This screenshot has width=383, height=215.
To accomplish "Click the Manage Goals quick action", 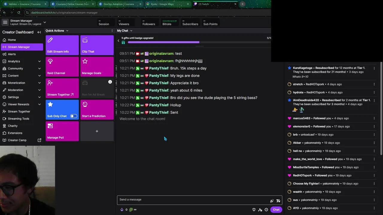I will click(97, 67).
